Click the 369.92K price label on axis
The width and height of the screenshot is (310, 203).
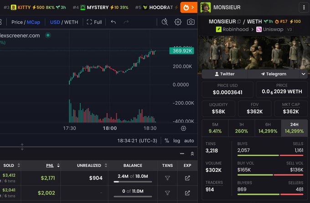[182, 51]
